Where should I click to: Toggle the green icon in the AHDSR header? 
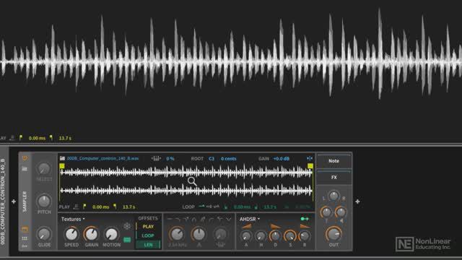coord(305,219)
